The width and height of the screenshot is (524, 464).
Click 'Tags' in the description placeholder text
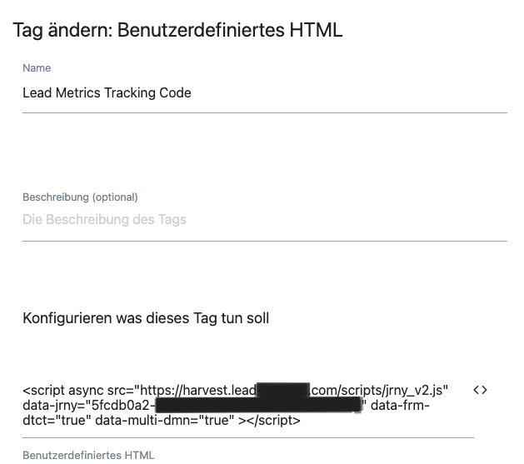(x=172, y=219)
